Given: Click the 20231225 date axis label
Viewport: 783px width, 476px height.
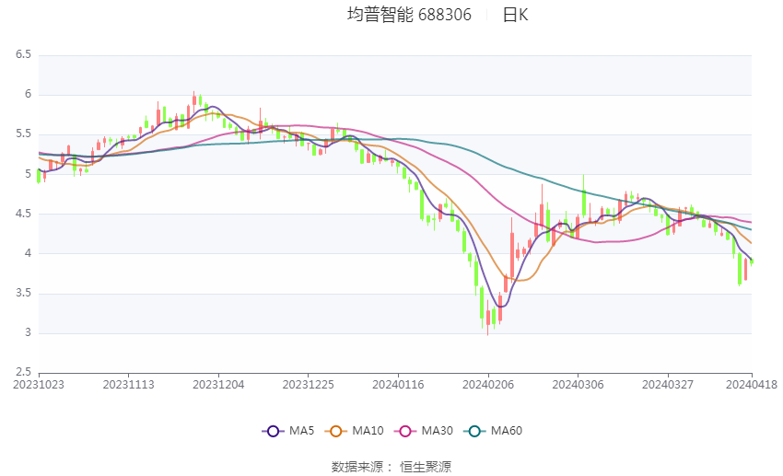Looking at the screenshot, I should (308, 385).
